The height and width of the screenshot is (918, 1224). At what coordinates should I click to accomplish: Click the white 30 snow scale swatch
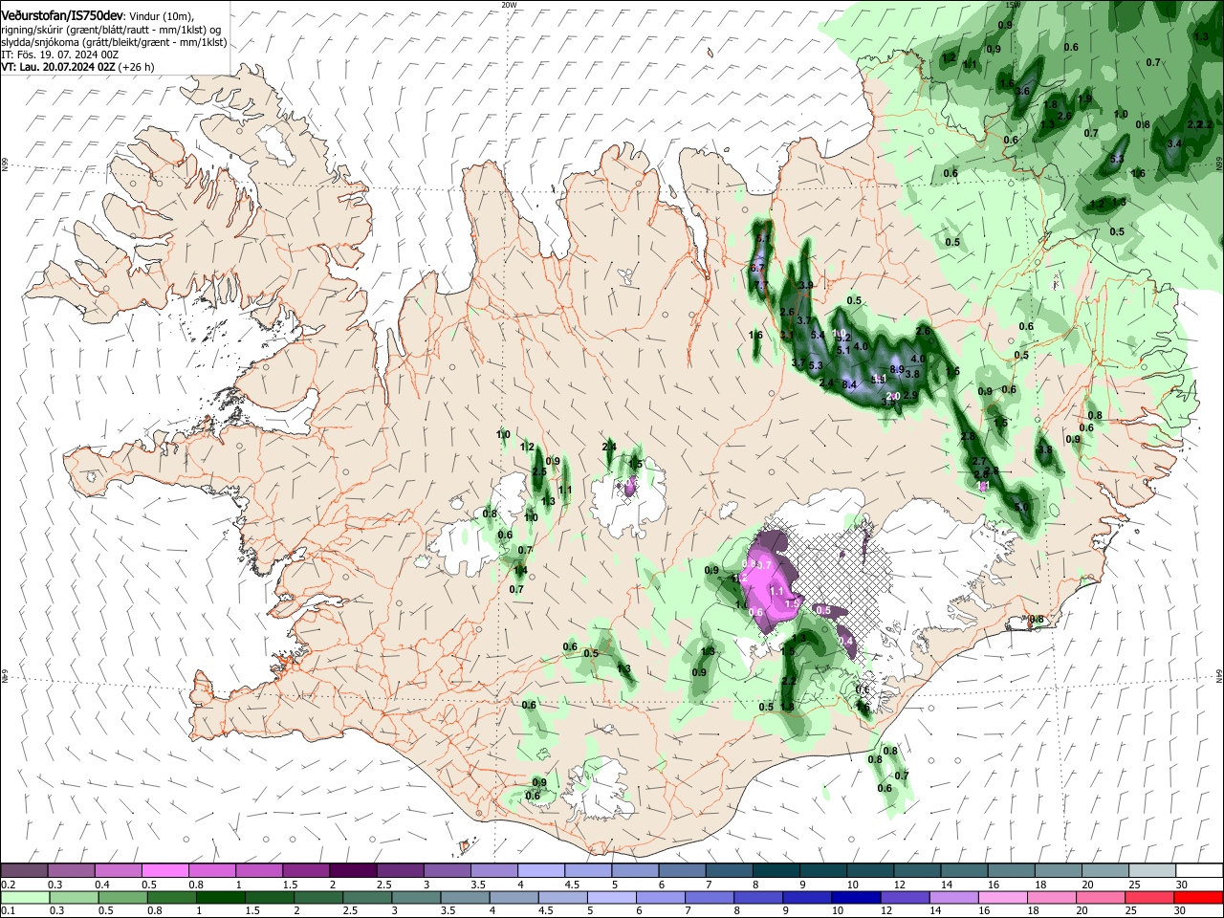coord(1198,870)
